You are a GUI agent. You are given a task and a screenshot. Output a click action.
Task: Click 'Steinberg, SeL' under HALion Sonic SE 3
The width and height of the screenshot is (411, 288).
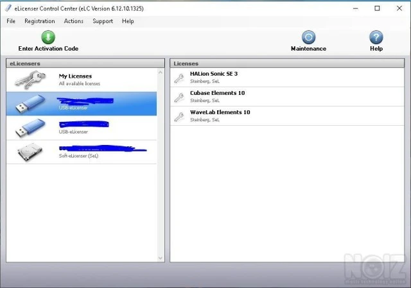pos(205,81)
